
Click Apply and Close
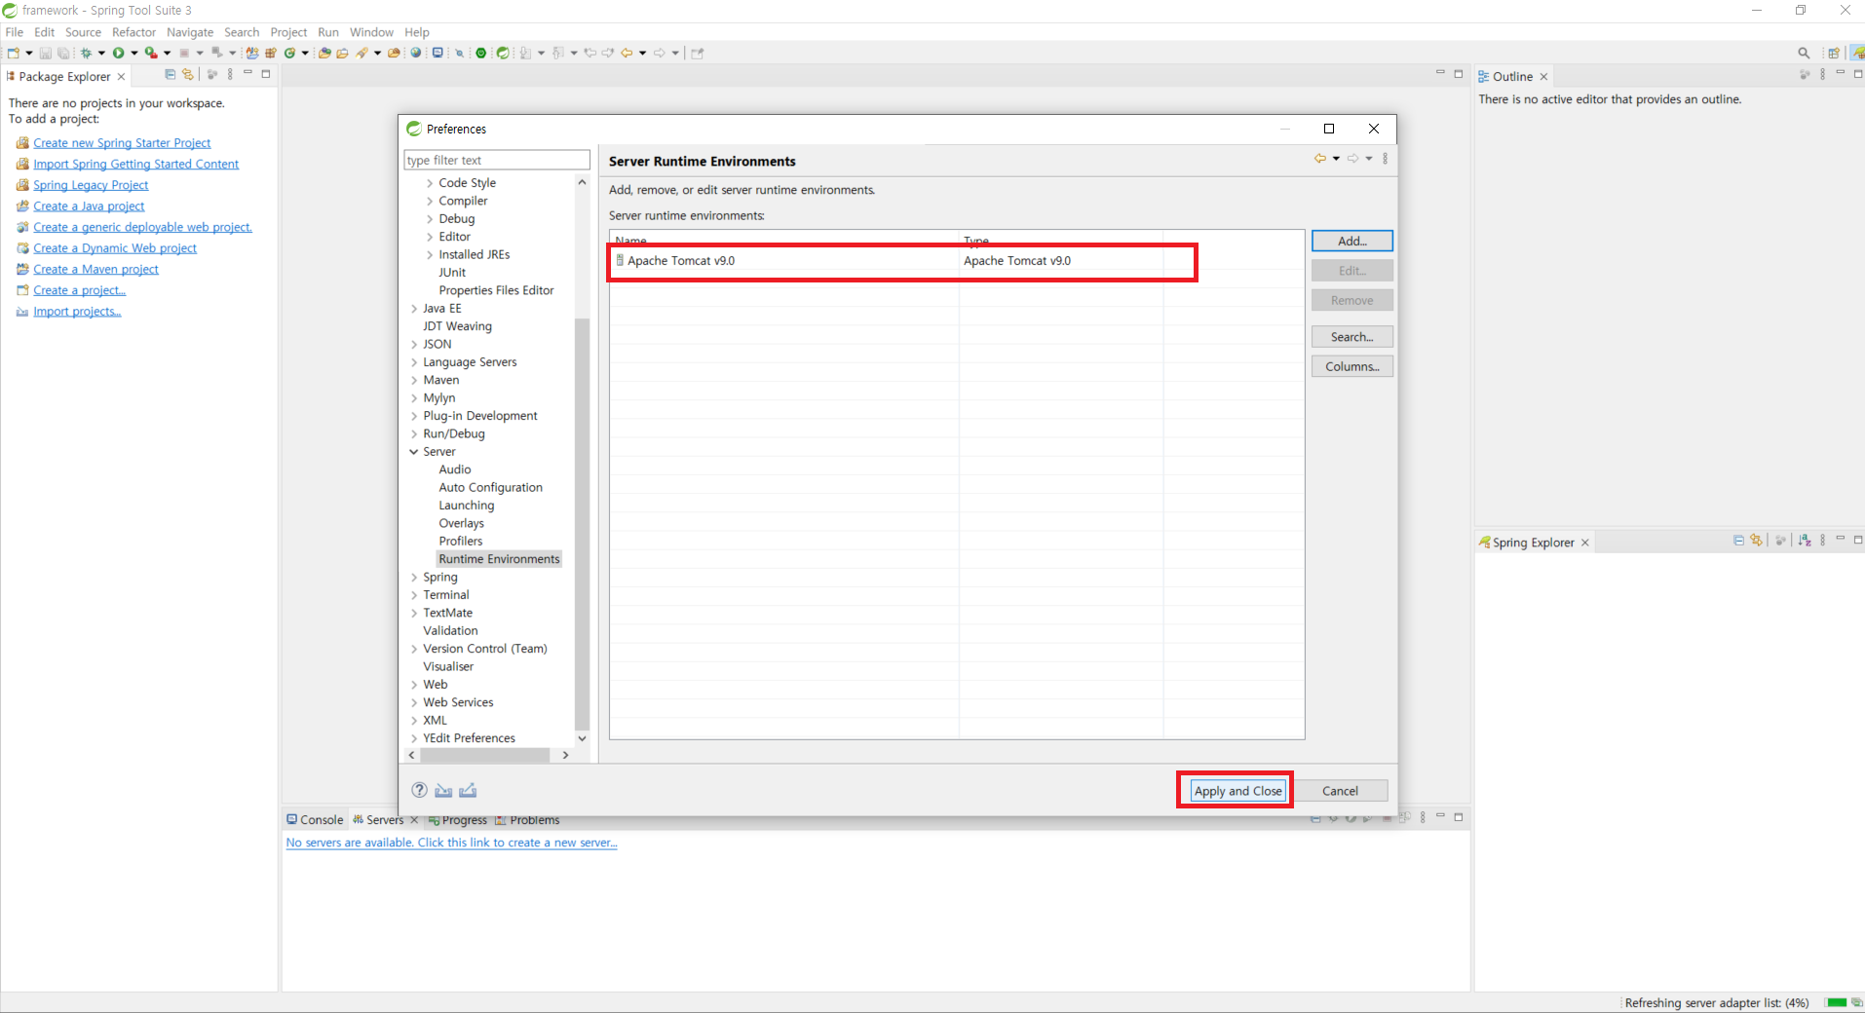coord(1237,791)
